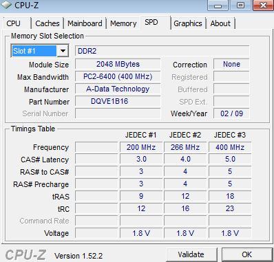Click the empty Registered field
Screen dimensions: 274x262
coord(231,76)
